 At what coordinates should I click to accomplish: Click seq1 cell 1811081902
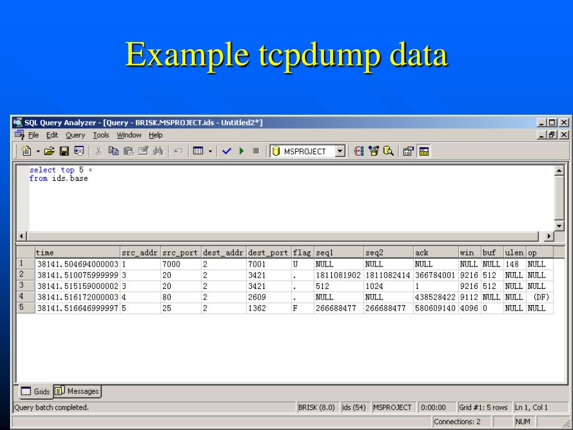pos(339,275)
